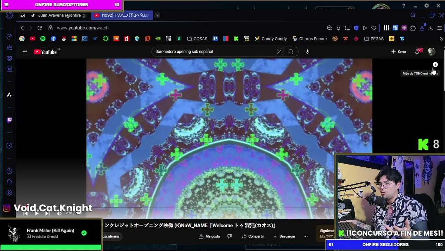The image size is (445, 251).
Task: Open the GX Control sliders icon
Action: click(x=386, y=28)
